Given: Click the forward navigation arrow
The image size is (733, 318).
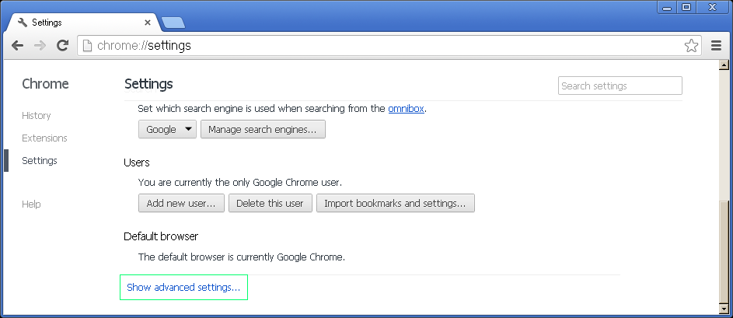Looking at the screenshot, I should pyautogui.click(x=40, y=46).
